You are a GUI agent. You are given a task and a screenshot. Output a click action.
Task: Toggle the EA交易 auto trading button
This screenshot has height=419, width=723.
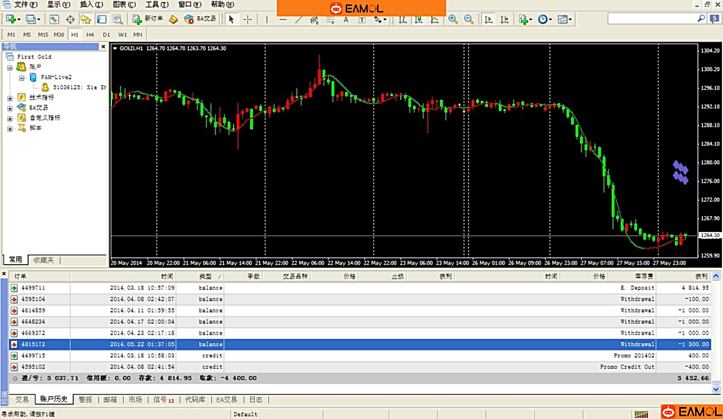point(201,19)
